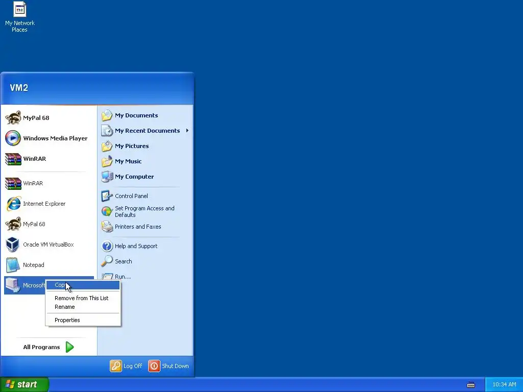
Task: Choose Remove from This List
Action: tap(83, 298)
